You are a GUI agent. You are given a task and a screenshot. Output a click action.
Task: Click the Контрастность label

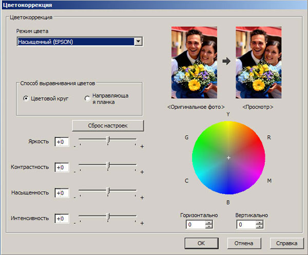coord(30,167)
